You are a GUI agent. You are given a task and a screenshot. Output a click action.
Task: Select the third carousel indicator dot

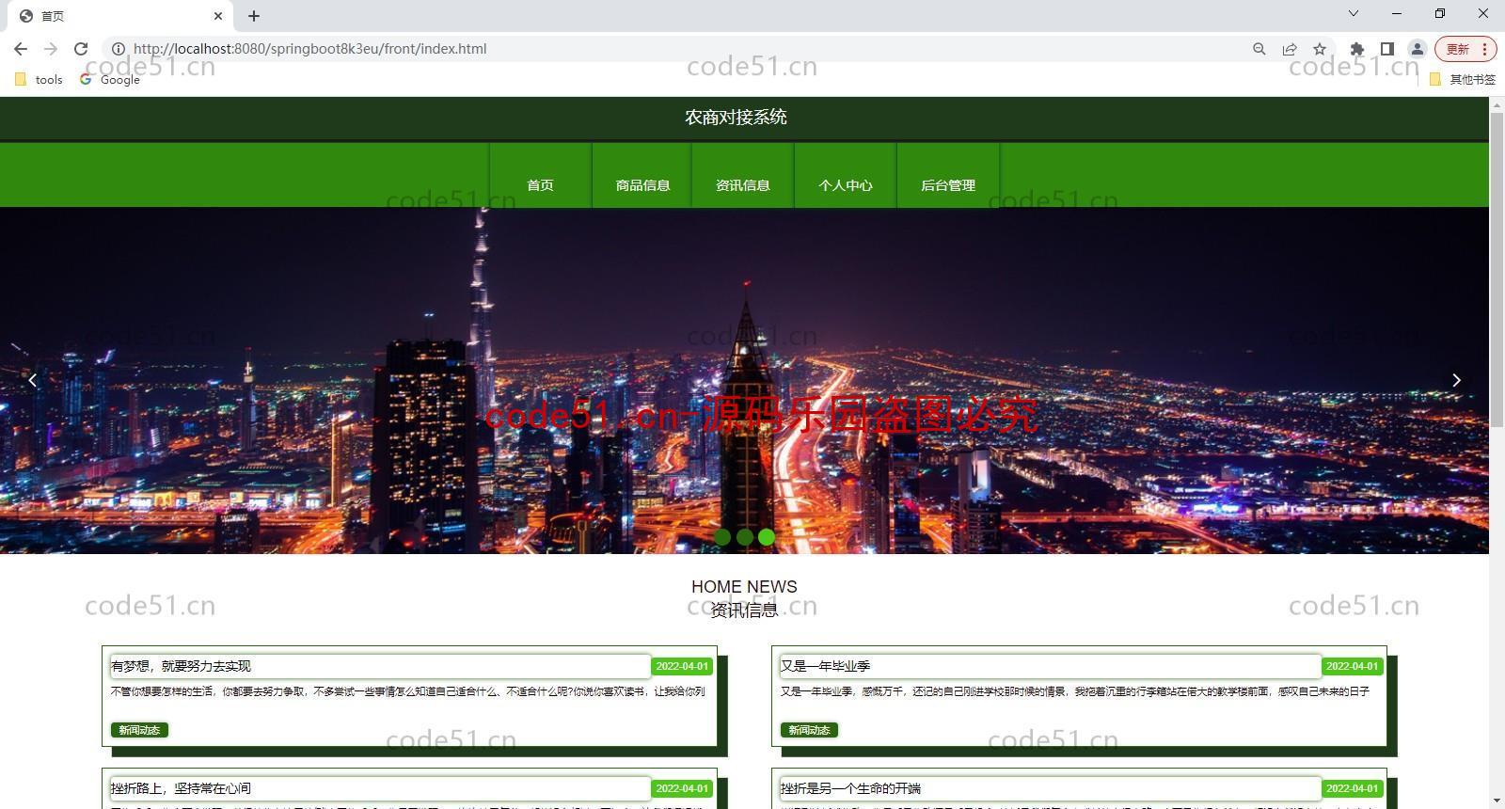tap(767, 537)
